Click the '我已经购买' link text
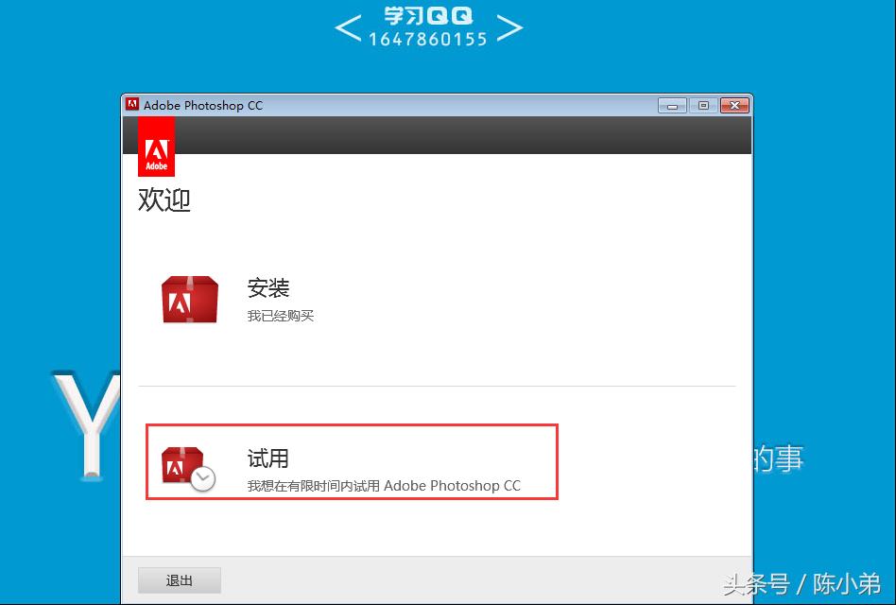This screenshot has width=896, height=605. pyautogui.click(x=281, y=316)
